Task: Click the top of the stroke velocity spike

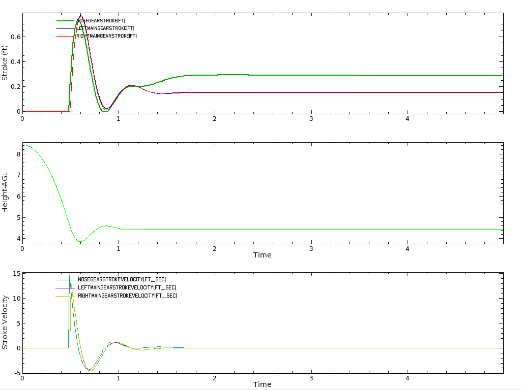Action: pyautogui.click(x=69, y=275)
